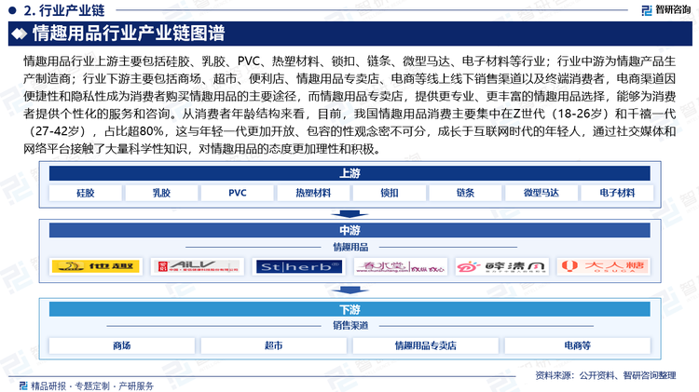Viewport: 699px width, 392px height.
Task: Select the 链条 box
Action: (465, 193)
